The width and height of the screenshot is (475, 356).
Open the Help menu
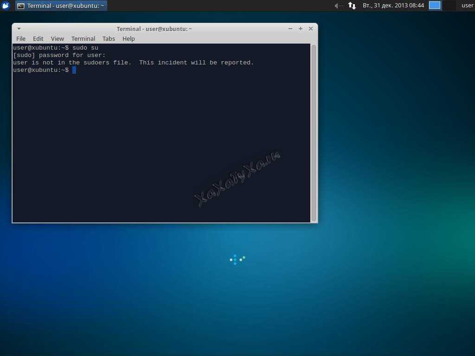click(x=128, y=38)
